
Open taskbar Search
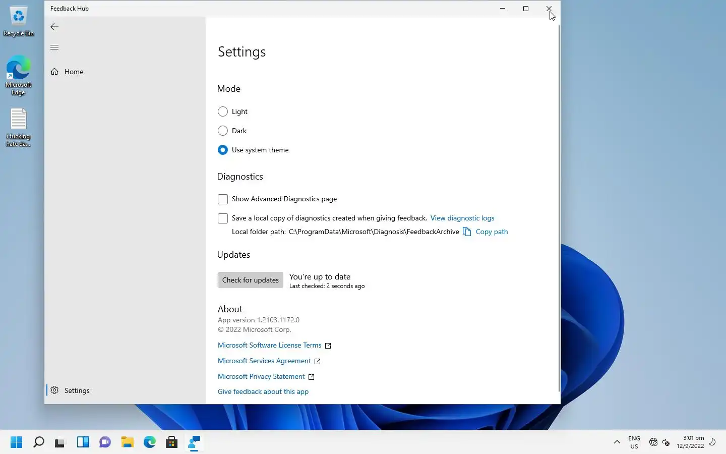(38, 442)
